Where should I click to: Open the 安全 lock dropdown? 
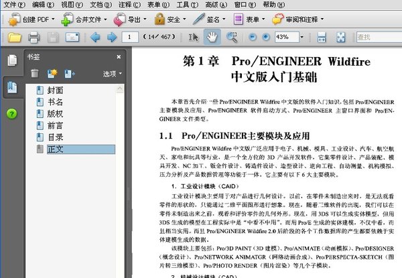click(x=170, y=19)
